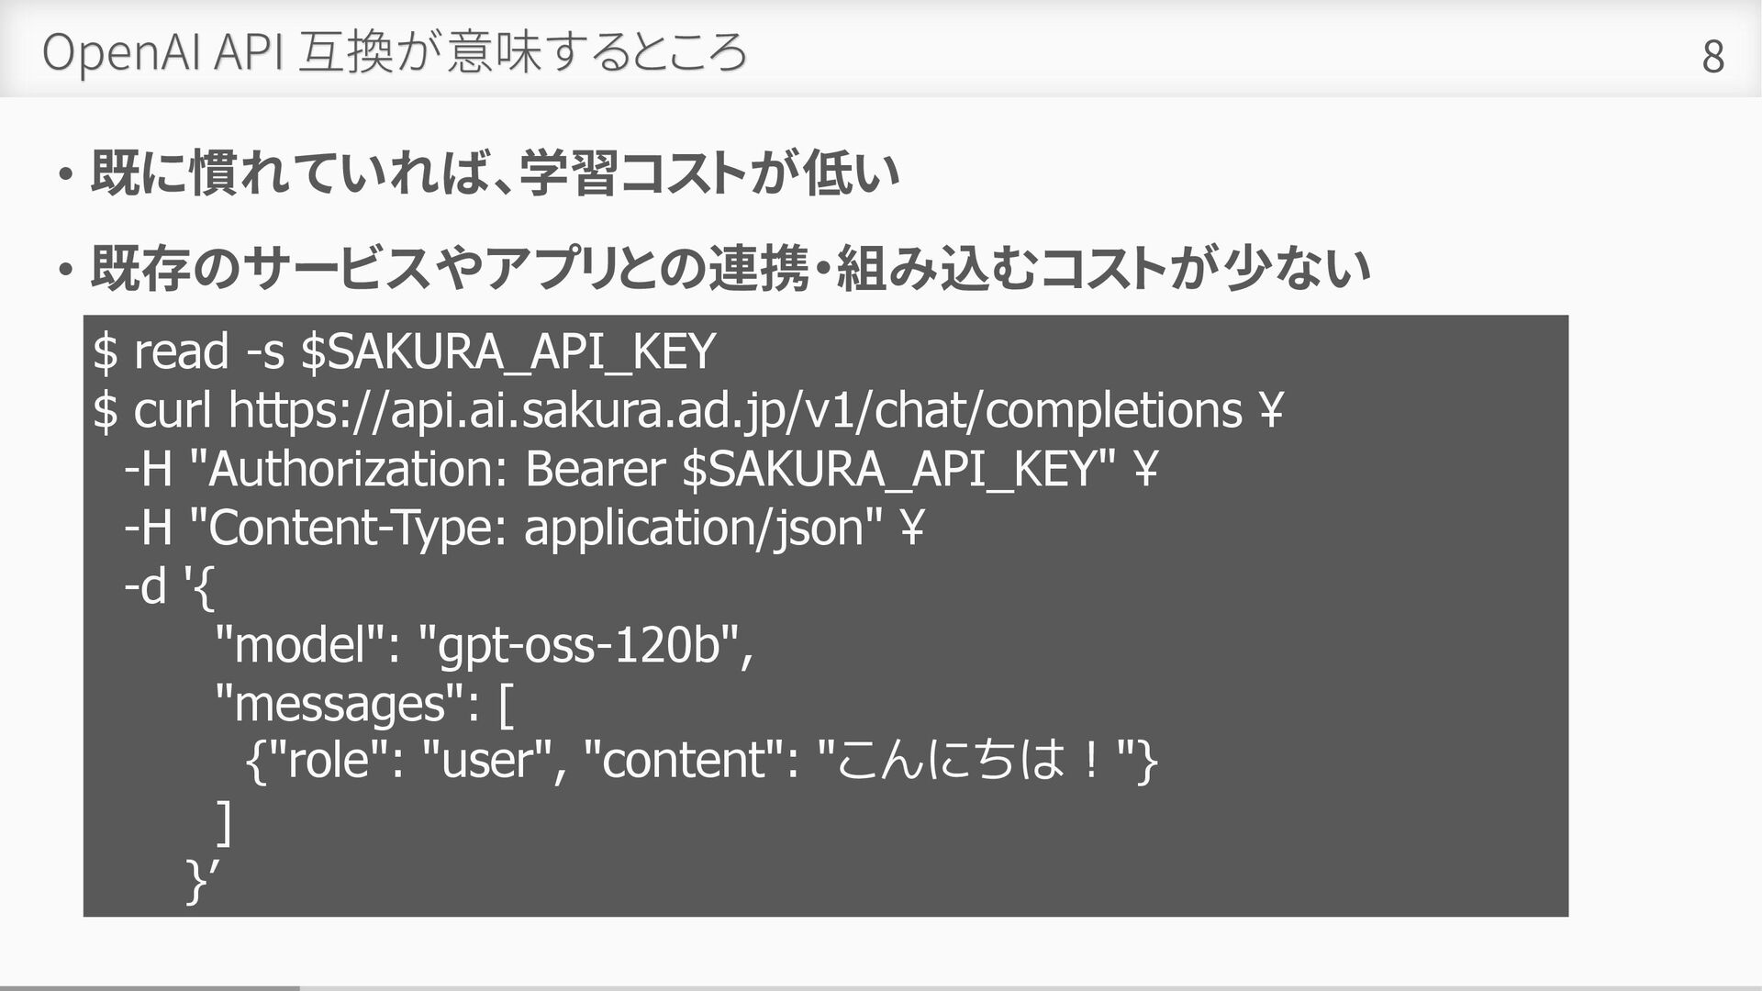The image size is (1762, 991).
Task: Click the -d '{ line opening the body
Action: [x=169, y=586]
